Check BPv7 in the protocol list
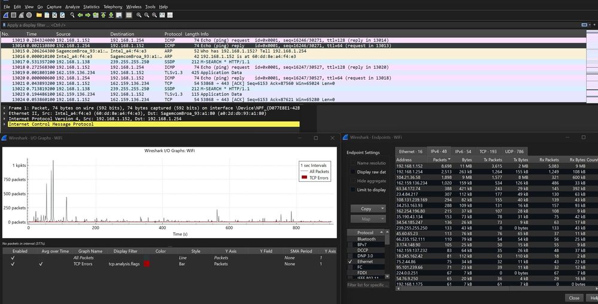Image resolution: width=598 pixels, height=304 pixels. point(350,245)
